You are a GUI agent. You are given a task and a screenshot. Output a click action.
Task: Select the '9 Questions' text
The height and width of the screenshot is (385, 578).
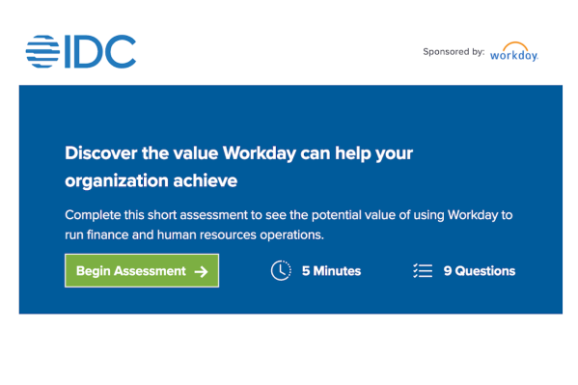point(480,271)
